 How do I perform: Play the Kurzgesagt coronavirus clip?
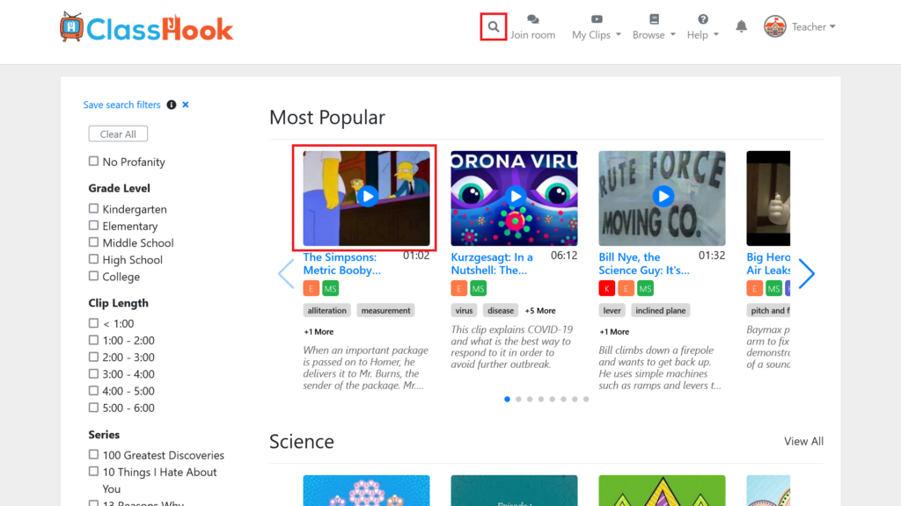[515, 196]
